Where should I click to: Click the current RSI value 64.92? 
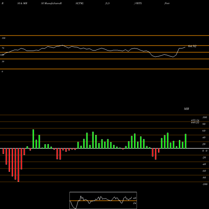(192, 46)
